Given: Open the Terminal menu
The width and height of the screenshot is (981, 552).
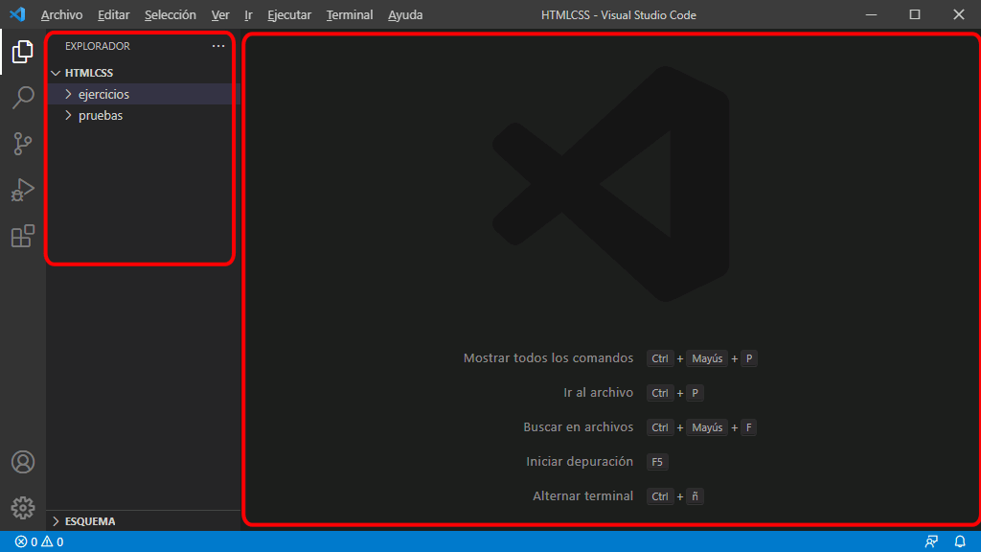Looking at the screenshot, I should (350, 14).
